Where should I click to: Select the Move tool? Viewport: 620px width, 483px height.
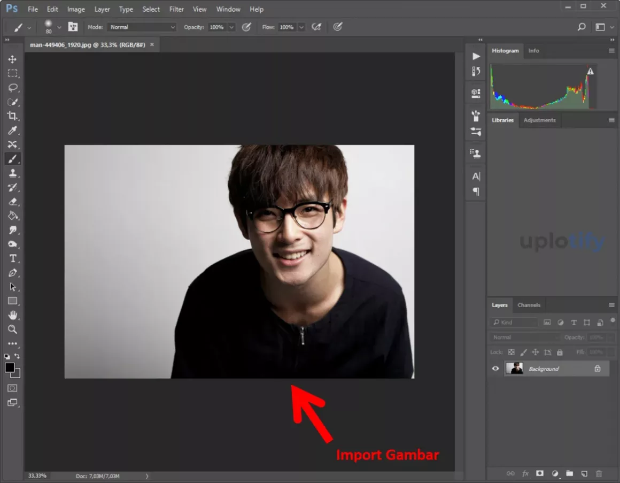click(x=12, y=59)
